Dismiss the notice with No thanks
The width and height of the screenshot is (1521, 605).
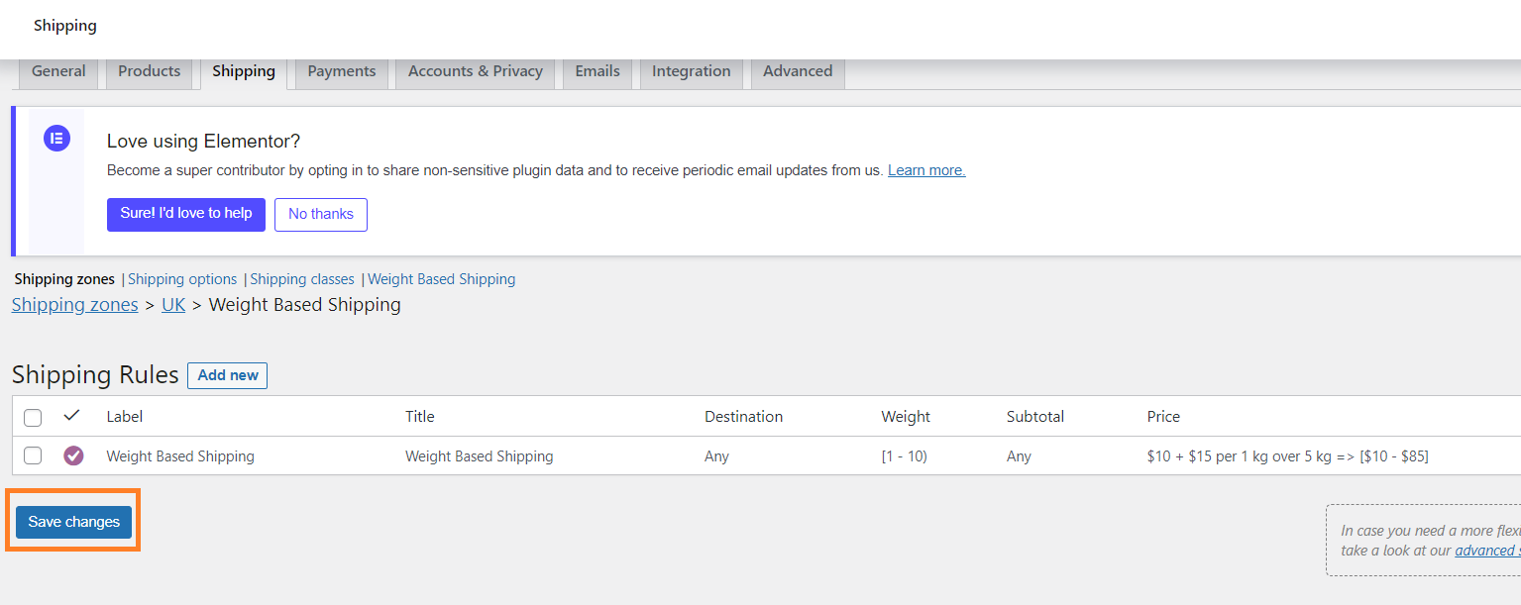[321, 214]
